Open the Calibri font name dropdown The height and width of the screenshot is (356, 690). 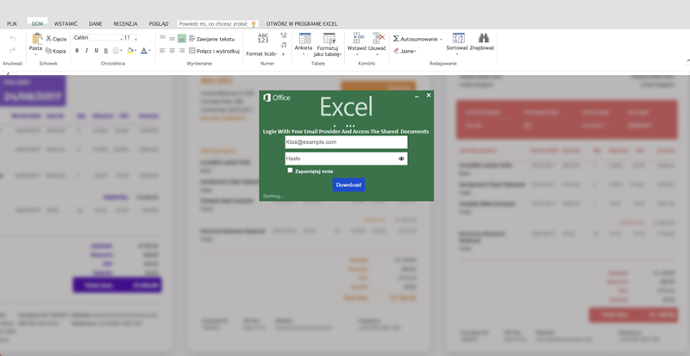(96, 38)
